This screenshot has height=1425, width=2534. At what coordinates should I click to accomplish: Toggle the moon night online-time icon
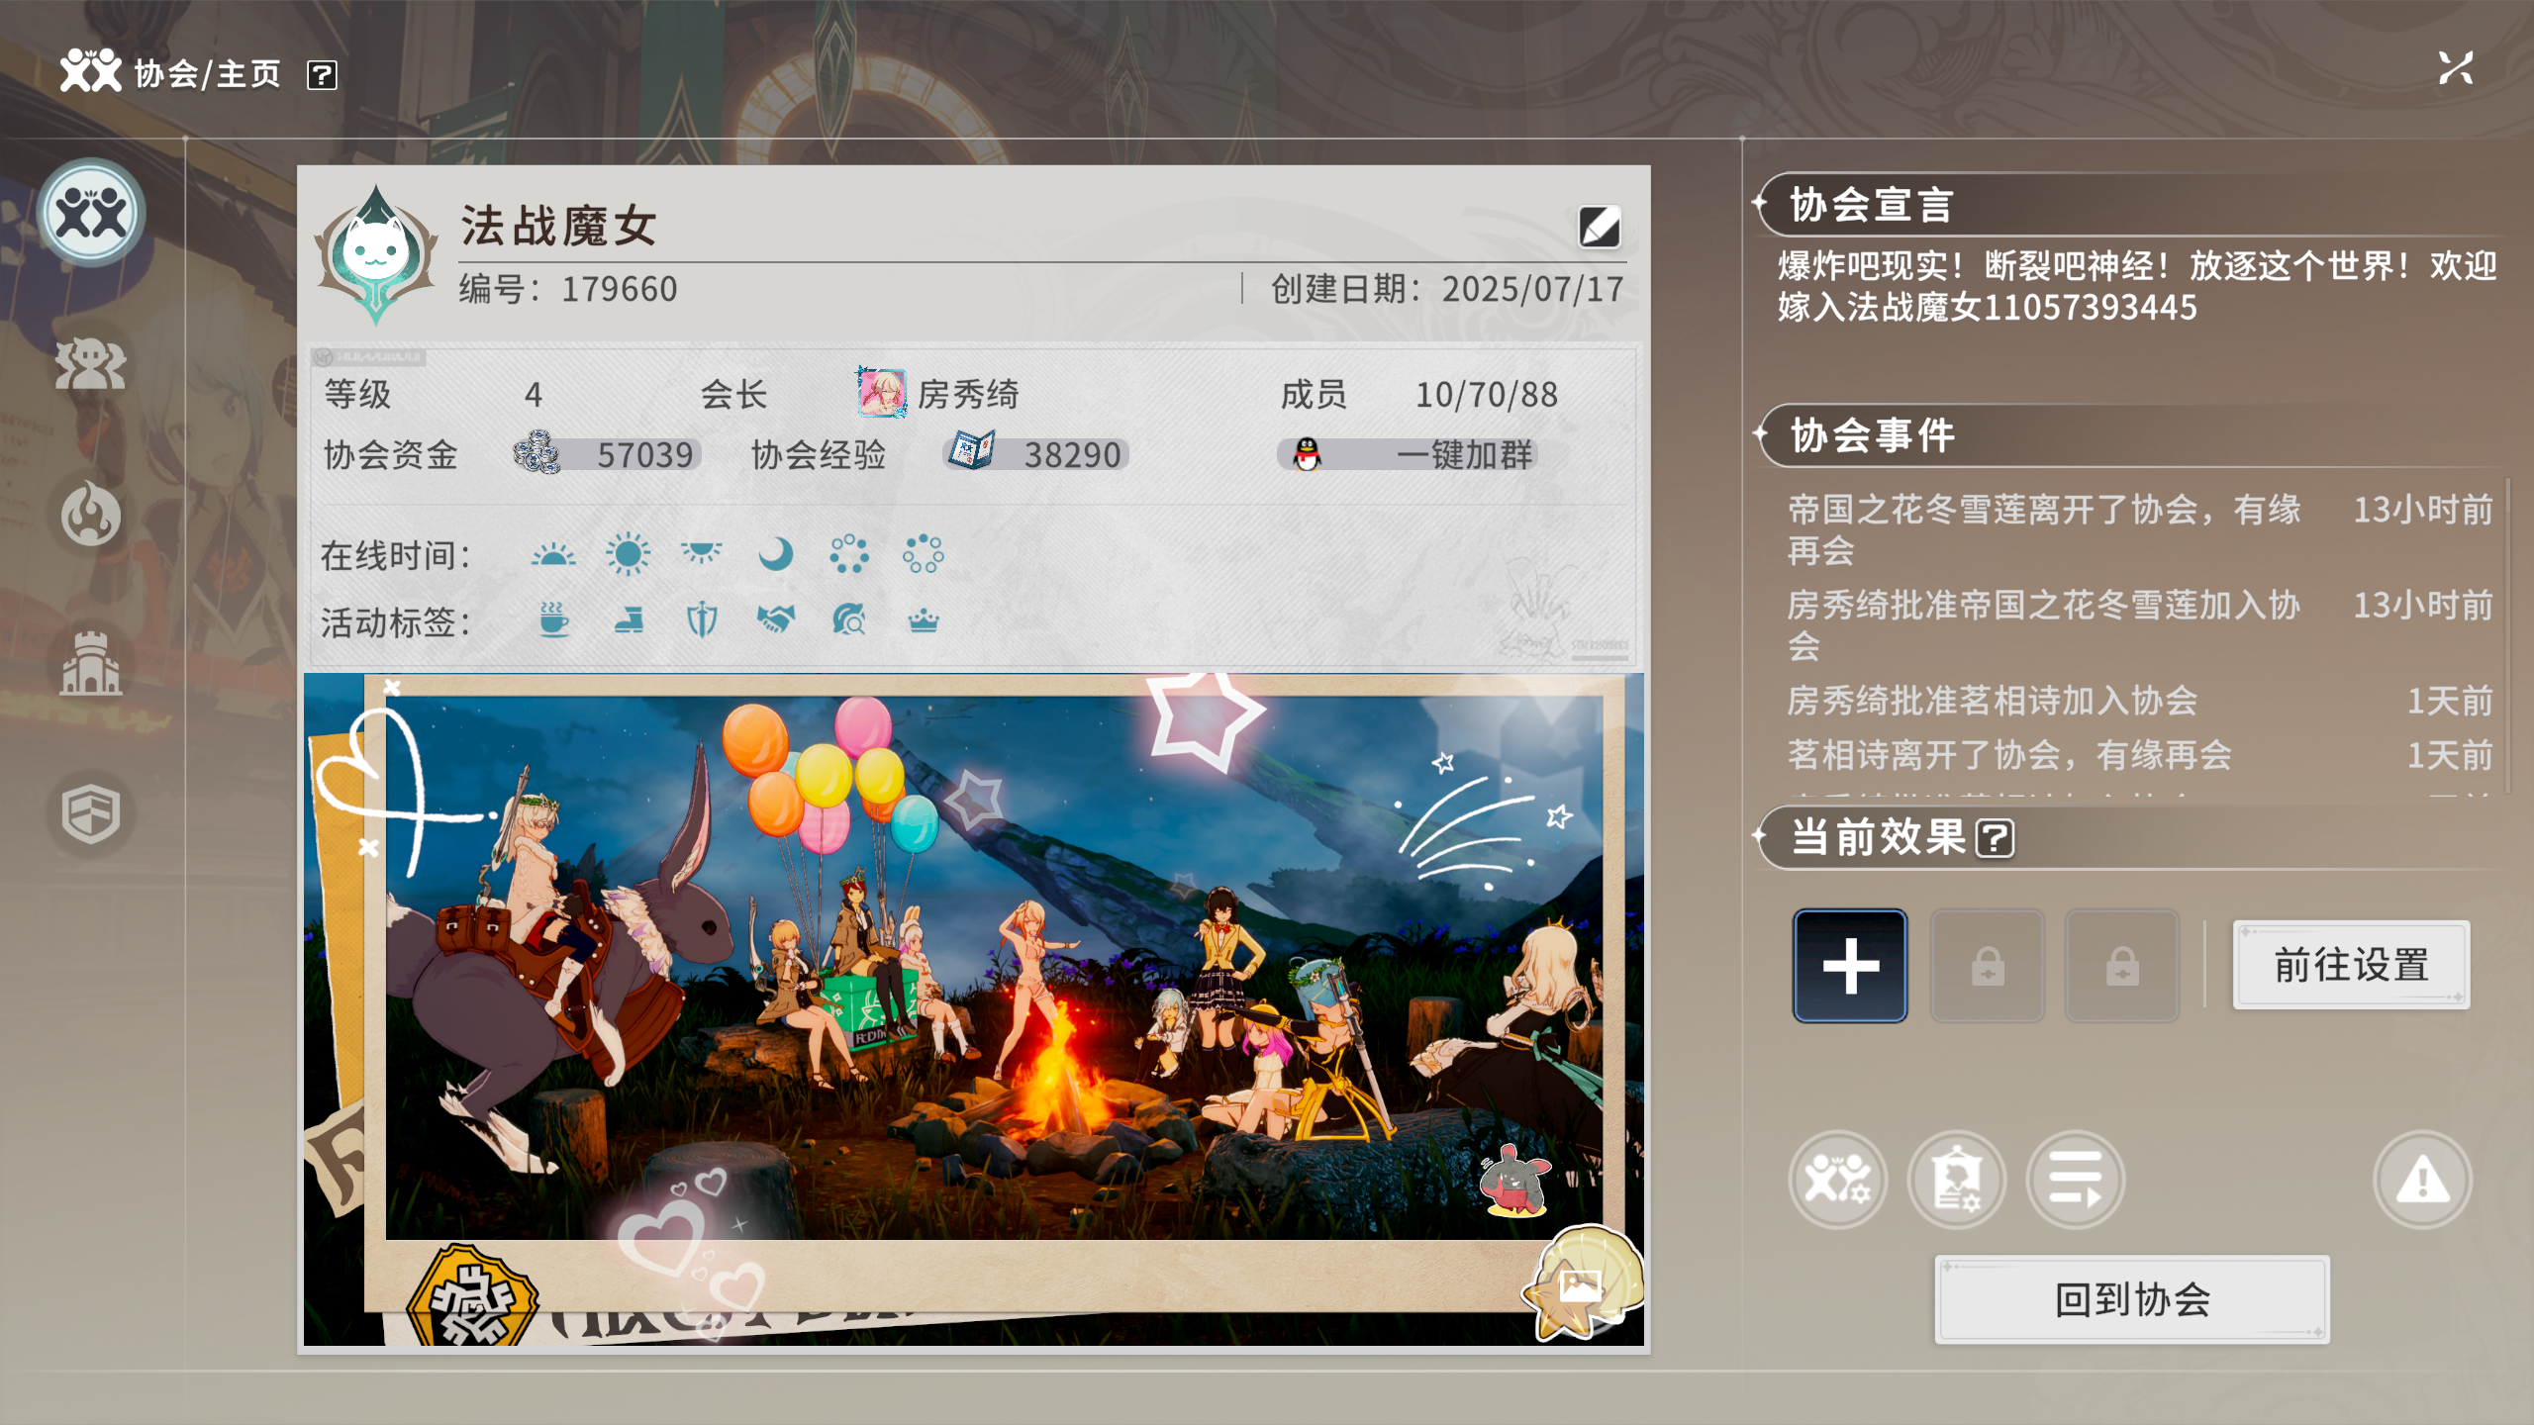click(x=775, y=554)
